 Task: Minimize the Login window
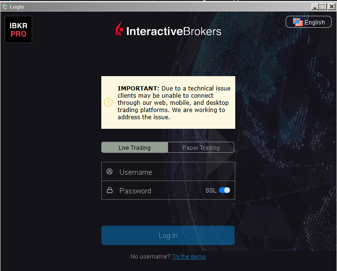(315, 7)
